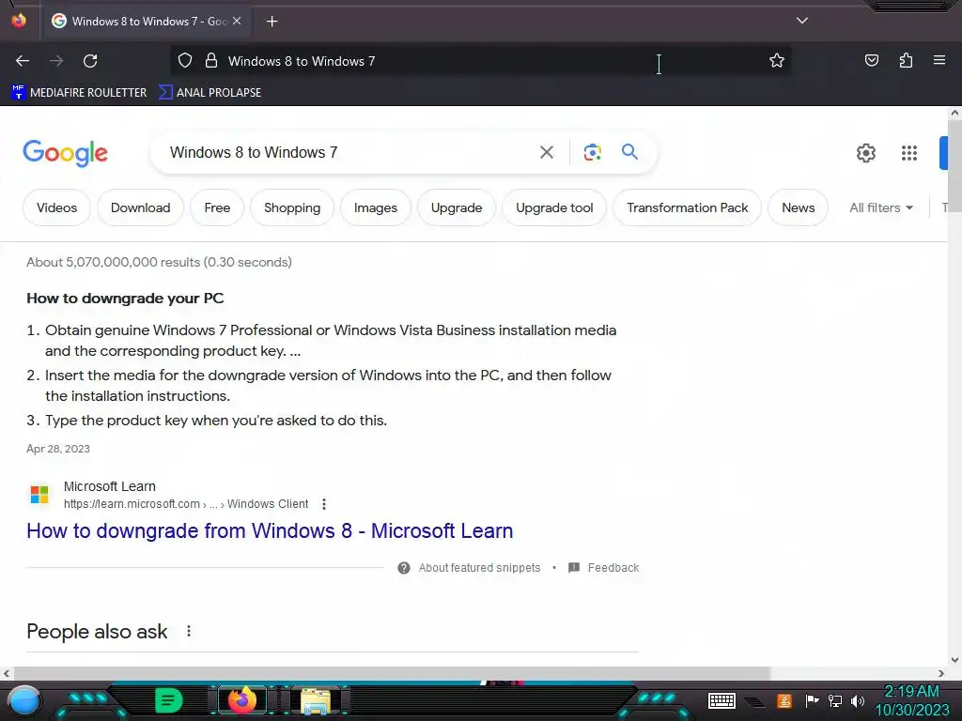Screen dimensions: 962x721
Task: Select the Upgrade filter chip
Action: (x=457, y=207)
